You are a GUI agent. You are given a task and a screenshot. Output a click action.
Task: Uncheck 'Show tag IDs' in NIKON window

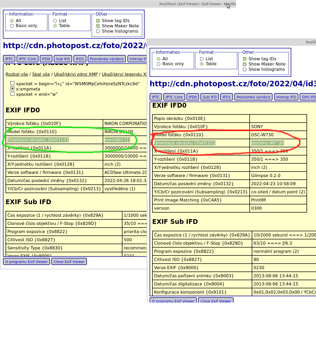pyautogui.click(x=98, y=21)
